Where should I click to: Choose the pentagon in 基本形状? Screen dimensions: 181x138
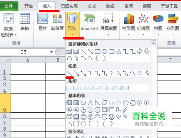click(126, 103)
